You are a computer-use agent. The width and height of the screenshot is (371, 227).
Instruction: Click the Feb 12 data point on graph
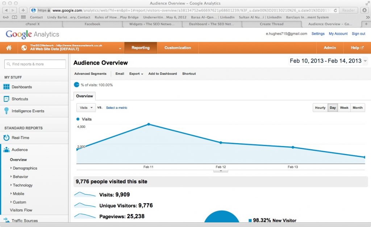221,143
